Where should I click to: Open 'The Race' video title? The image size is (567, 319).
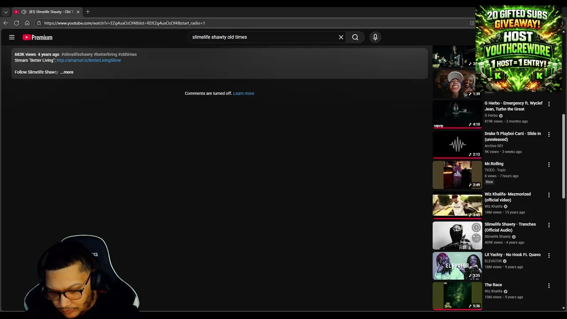(493, 285)
